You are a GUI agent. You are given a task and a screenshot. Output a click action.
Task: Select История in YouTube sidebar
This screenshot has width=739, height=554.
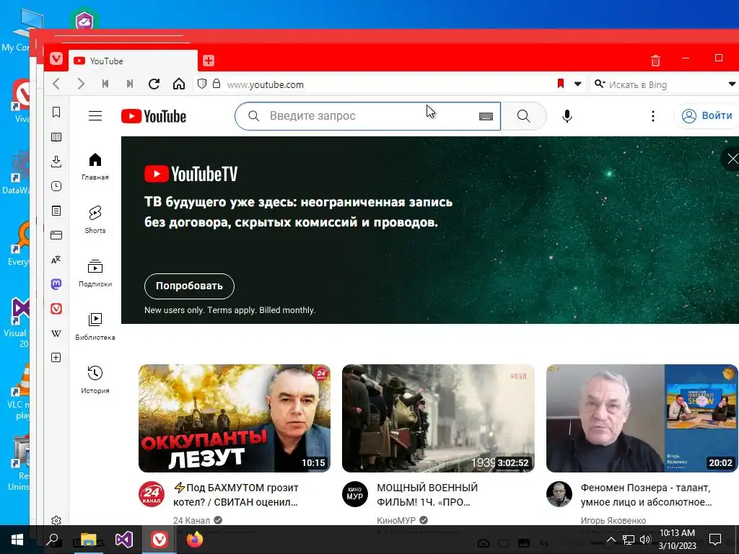coord(95,379)
